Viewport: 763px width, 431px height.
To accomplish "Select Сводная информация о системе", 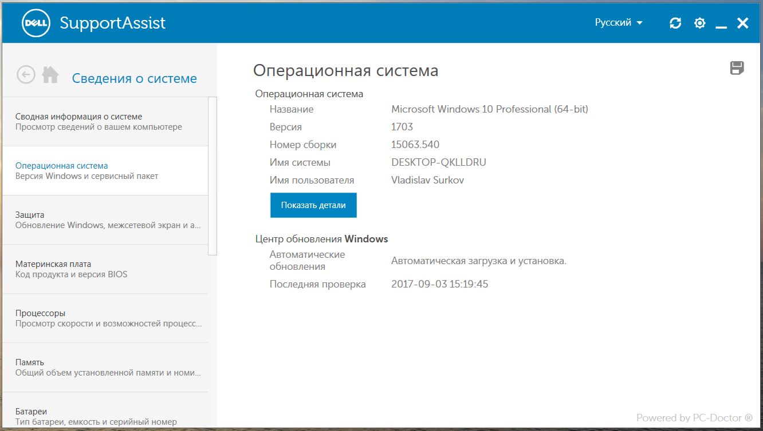I will [x=105, y=121].
